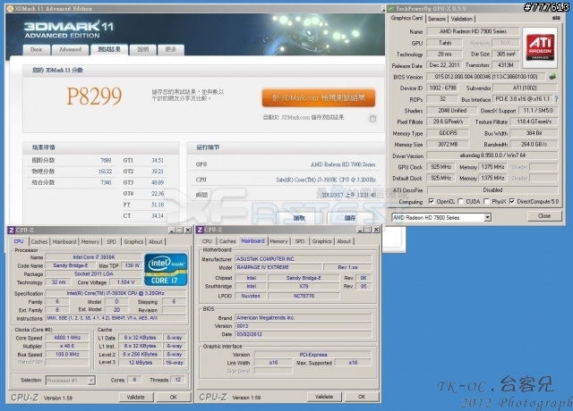Open Caches tab in left CPU-Z window

39,242
